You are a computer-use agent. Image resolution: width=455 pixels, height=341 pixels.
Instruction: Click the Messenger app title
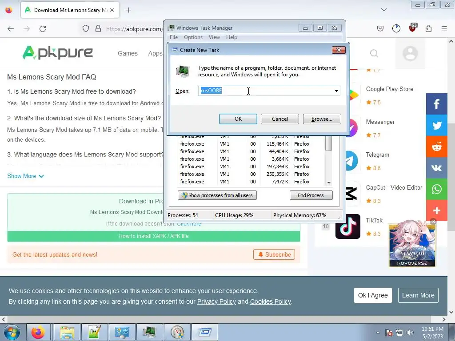coord(380,122)
